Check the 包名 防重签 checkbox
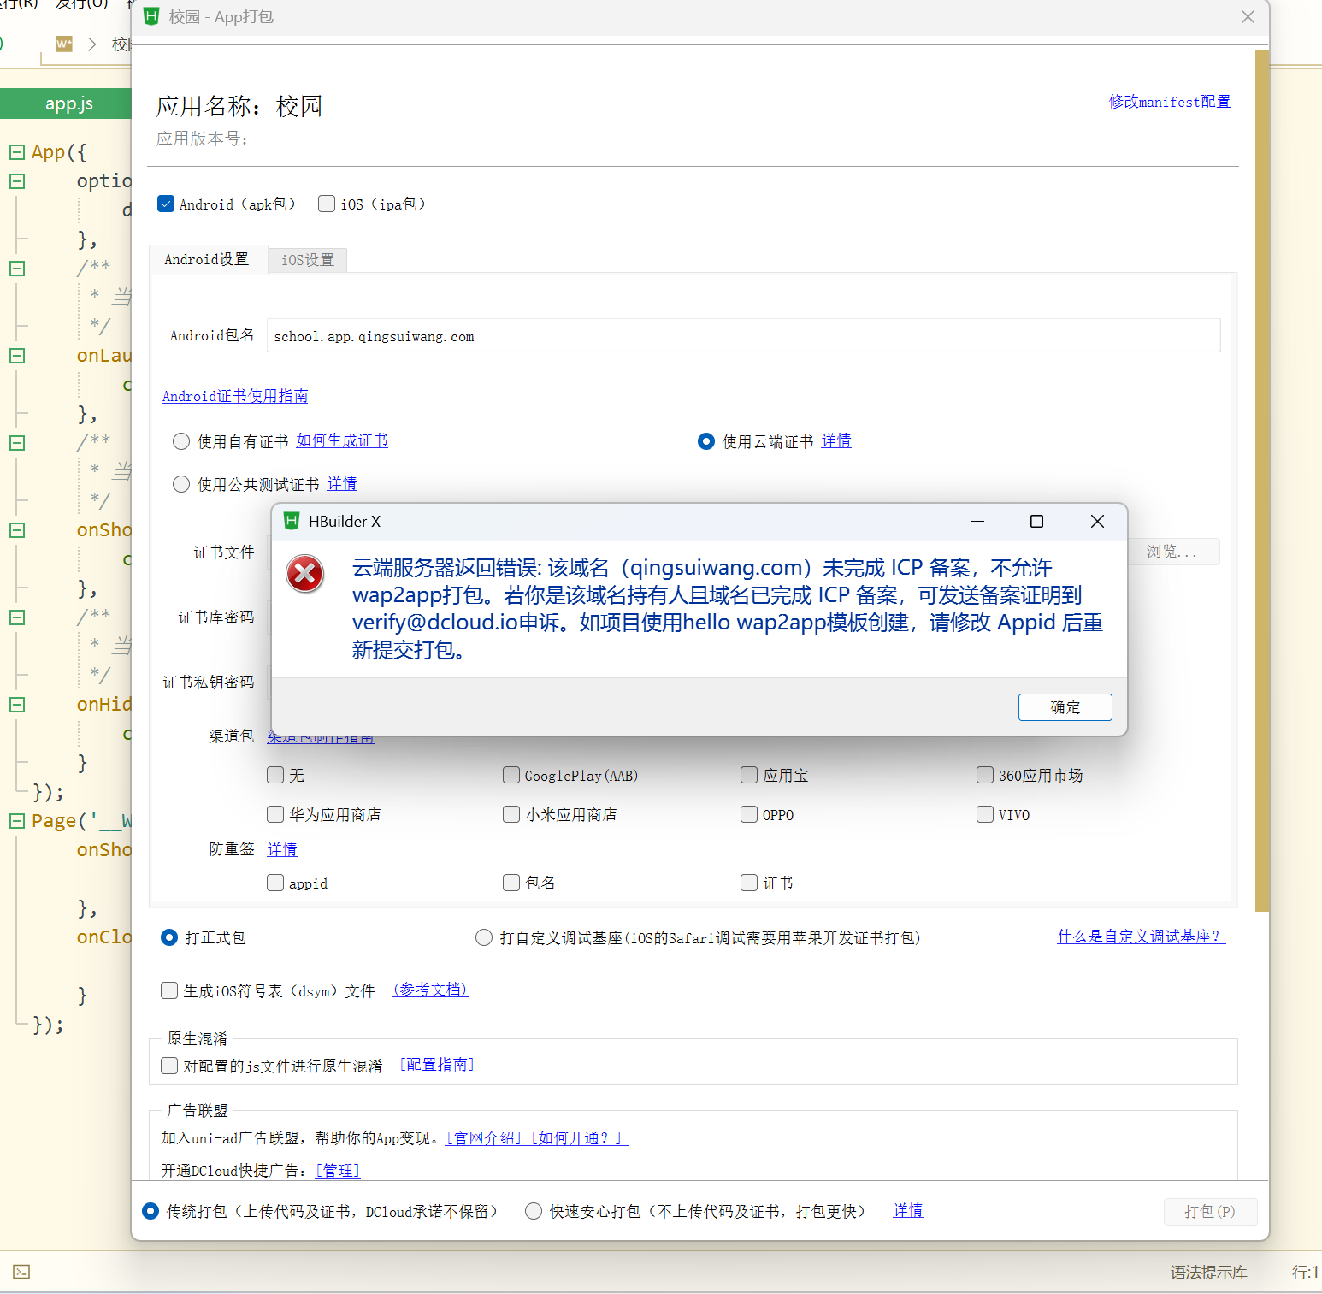The height and width of the screenshot is (1294, 1322). (511, 883)
